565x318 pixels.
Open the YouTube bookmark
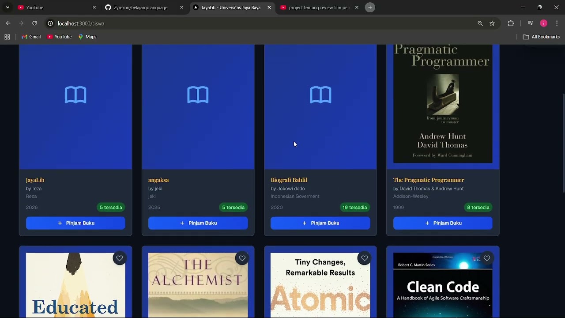(60, 37)
